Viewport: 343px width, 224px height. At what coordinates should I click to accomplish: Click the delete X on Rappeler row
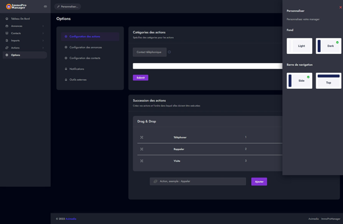click(x=142, y=149)
